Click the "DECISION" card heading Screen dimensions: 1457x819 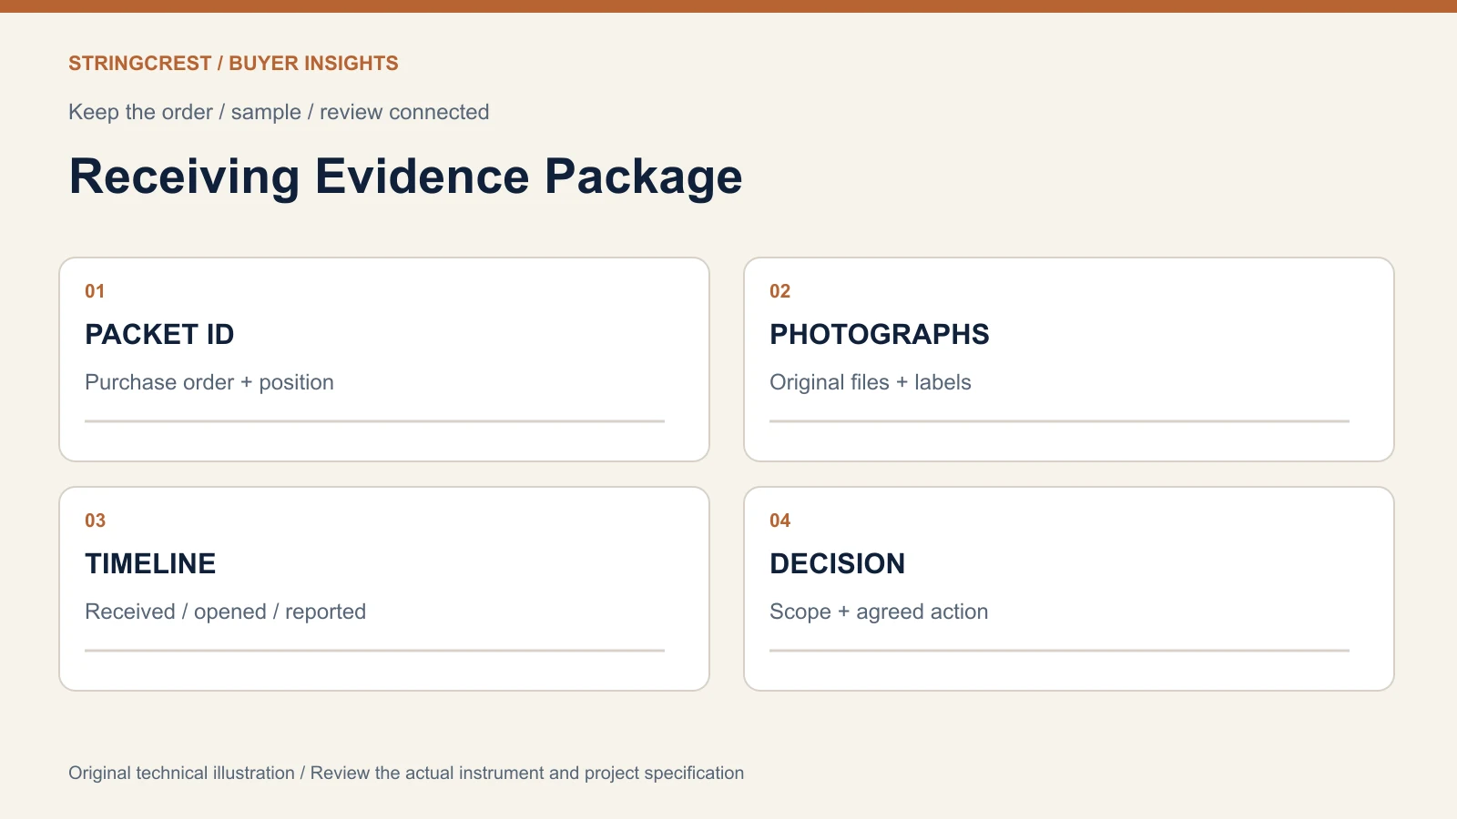(x=837, y=564)
